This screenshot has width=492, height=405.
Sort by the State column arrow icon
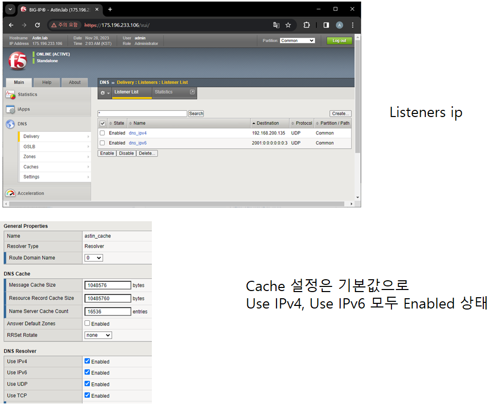[110, 123]
